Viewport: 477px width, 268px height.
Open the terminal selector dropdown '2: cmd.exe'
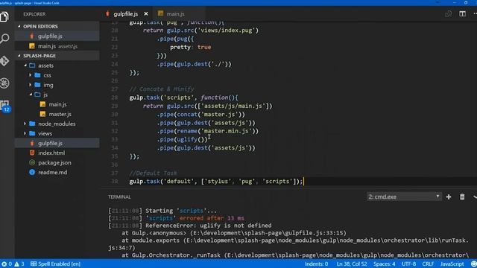tap(404, 197)
